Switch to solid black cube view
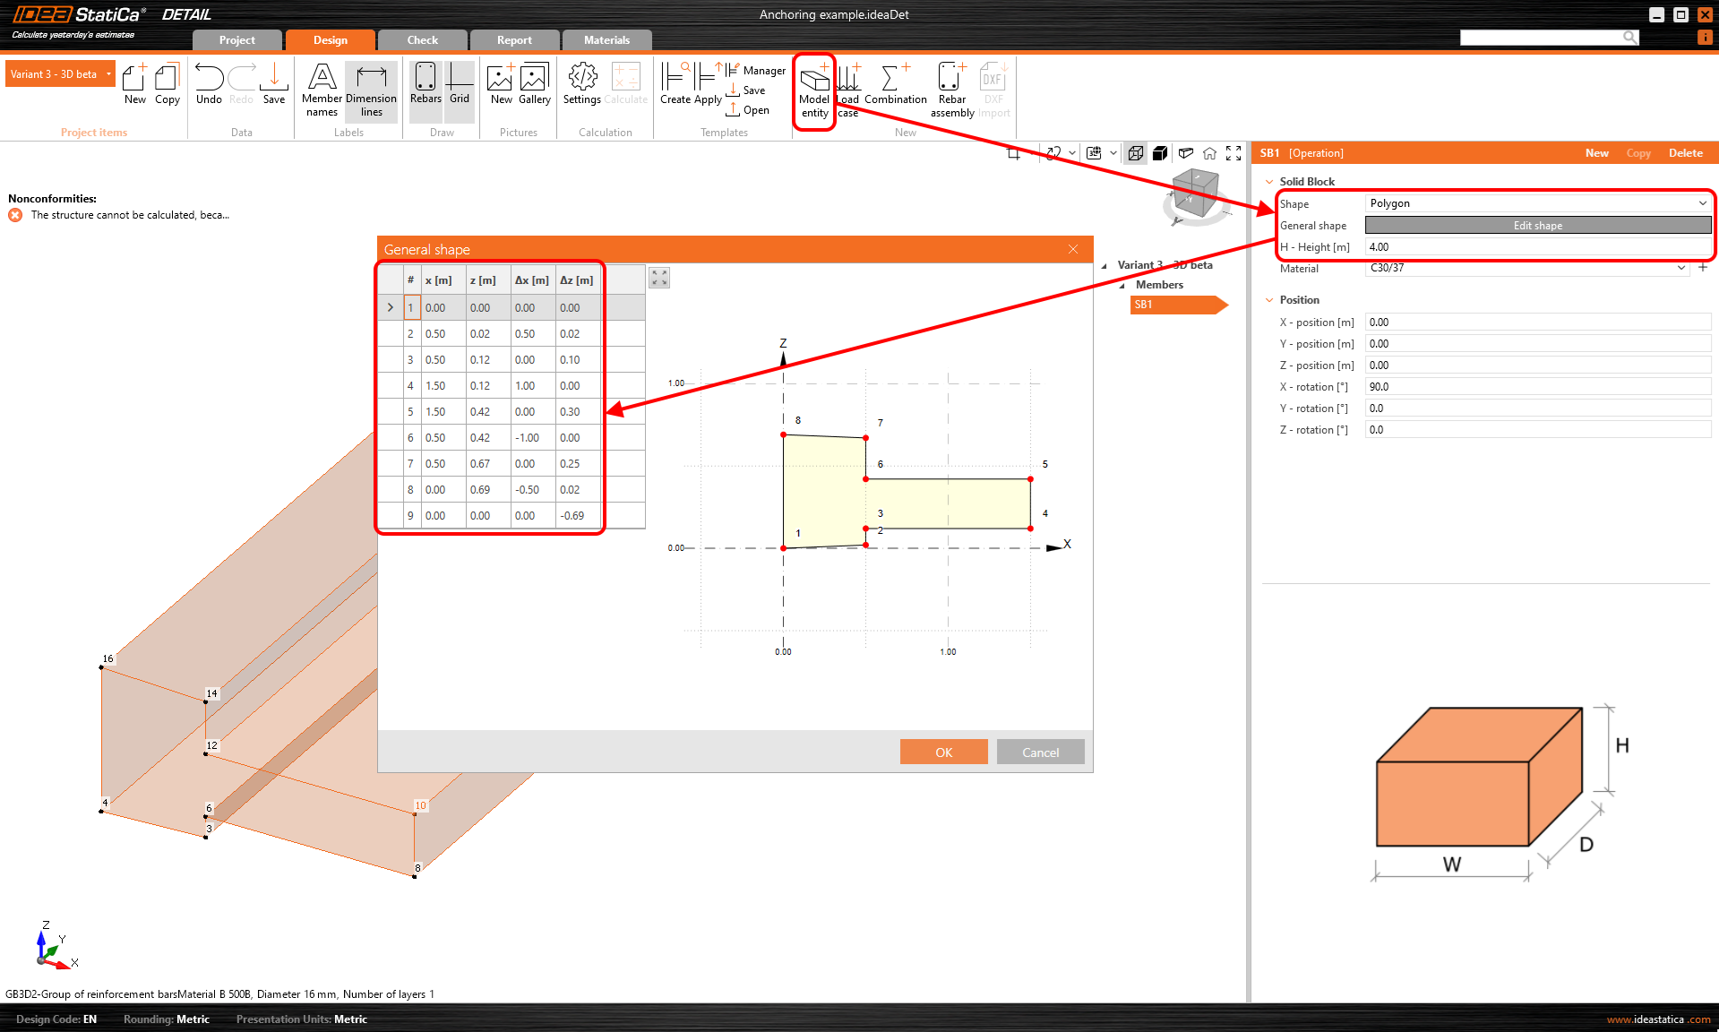 click(x=1160, y=153)
